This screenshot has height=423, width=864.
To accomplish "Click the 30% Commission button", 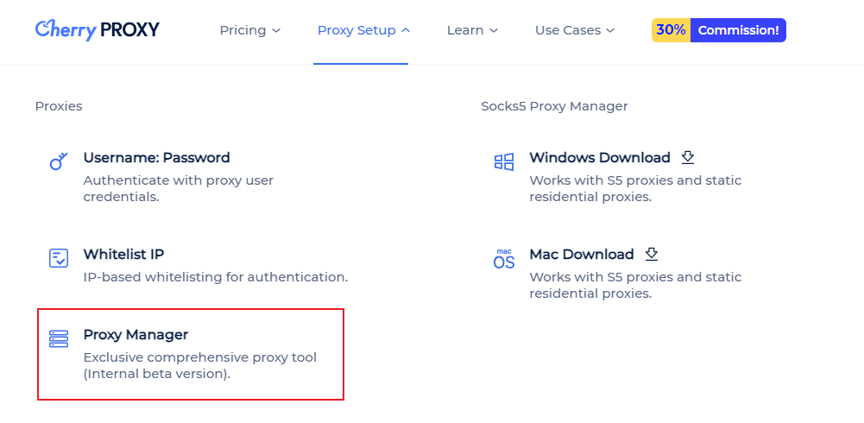I will (718, 30).
